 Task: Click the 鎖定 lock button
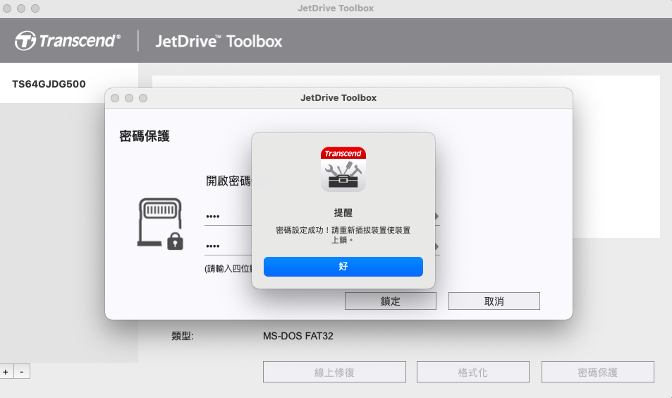[391, 301]
